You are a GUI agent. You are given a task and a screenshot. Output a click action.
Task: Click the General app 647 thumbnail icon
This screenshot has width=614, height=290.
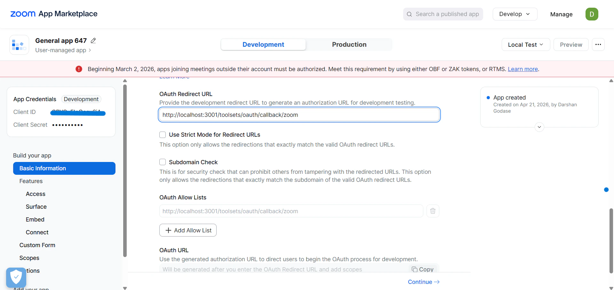pos(19,45)
